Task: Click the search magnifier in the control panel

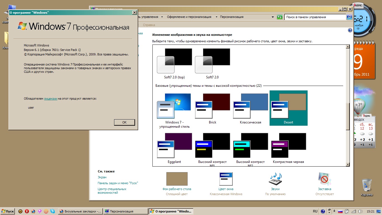Action: tap(349, 17)
